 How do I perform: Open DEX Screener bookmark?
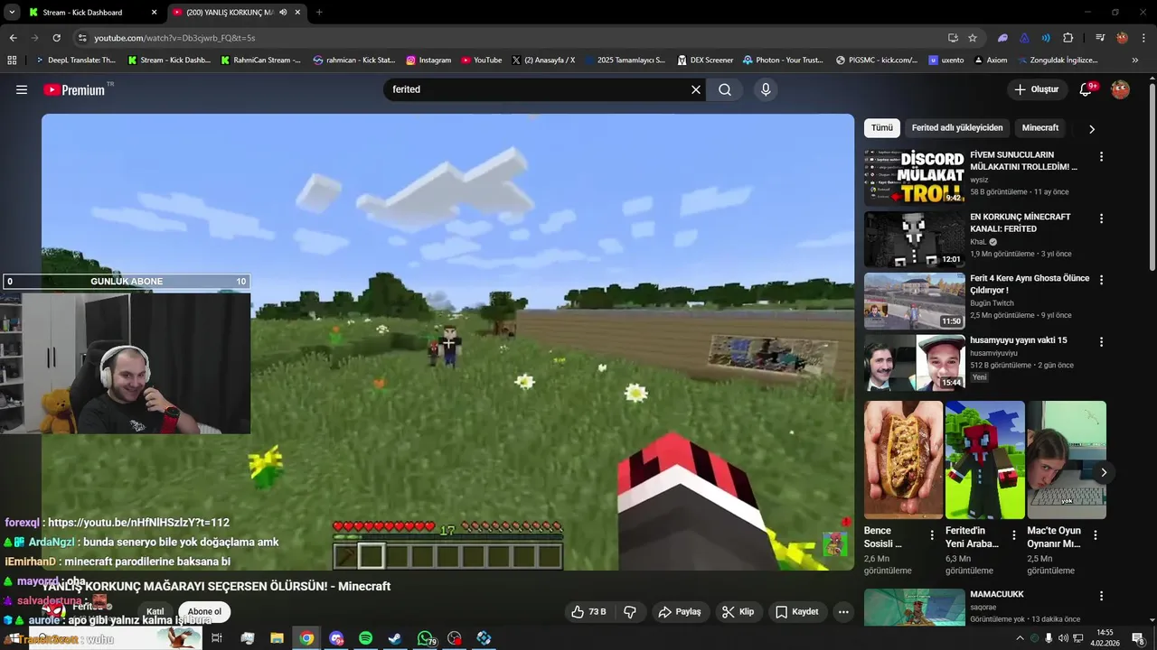[x=704, y=60]
